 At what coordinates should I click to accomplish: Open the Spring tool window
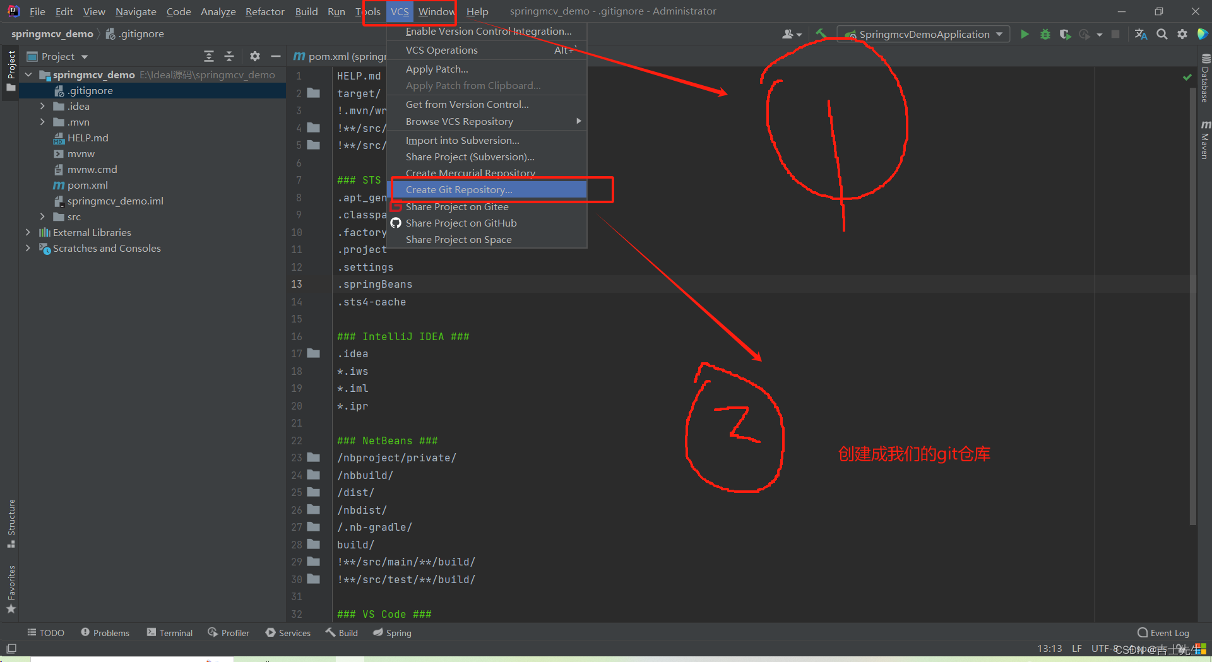pos(392,633)
